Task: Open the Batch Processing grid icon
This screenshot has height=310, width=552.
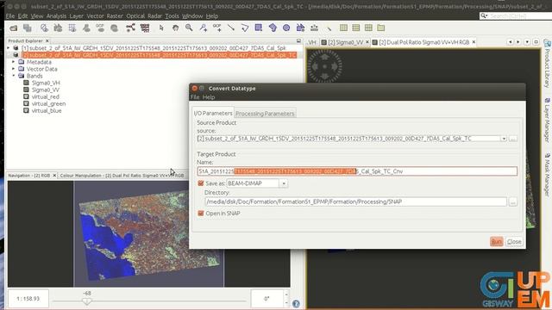Action: click(x=145, y=28)
